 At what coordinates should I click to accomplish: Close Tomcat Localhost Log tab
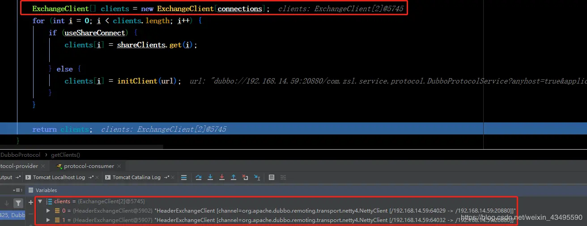pos(98,177)
